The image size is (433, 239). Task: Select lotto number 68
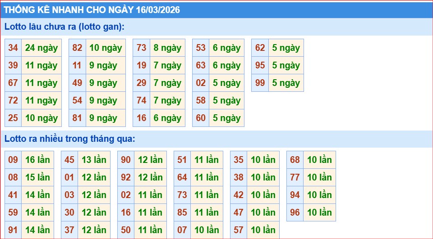tap(295, 160)
